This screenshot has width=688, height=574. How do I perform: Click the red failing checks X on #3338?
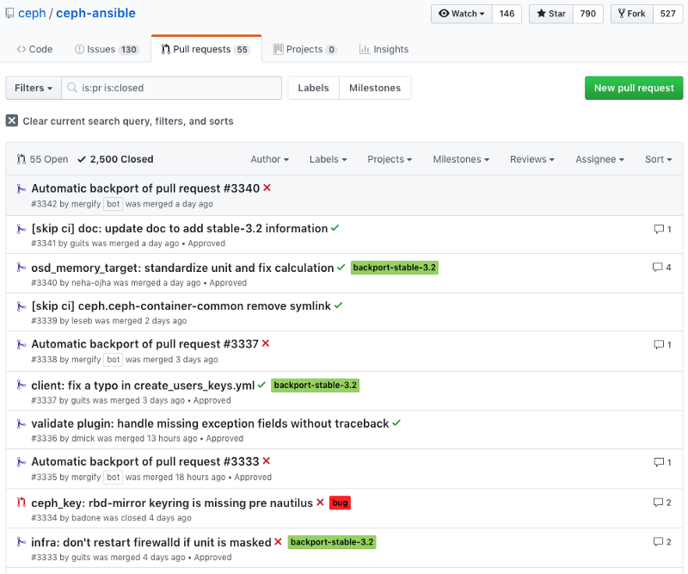coord(267,342)
